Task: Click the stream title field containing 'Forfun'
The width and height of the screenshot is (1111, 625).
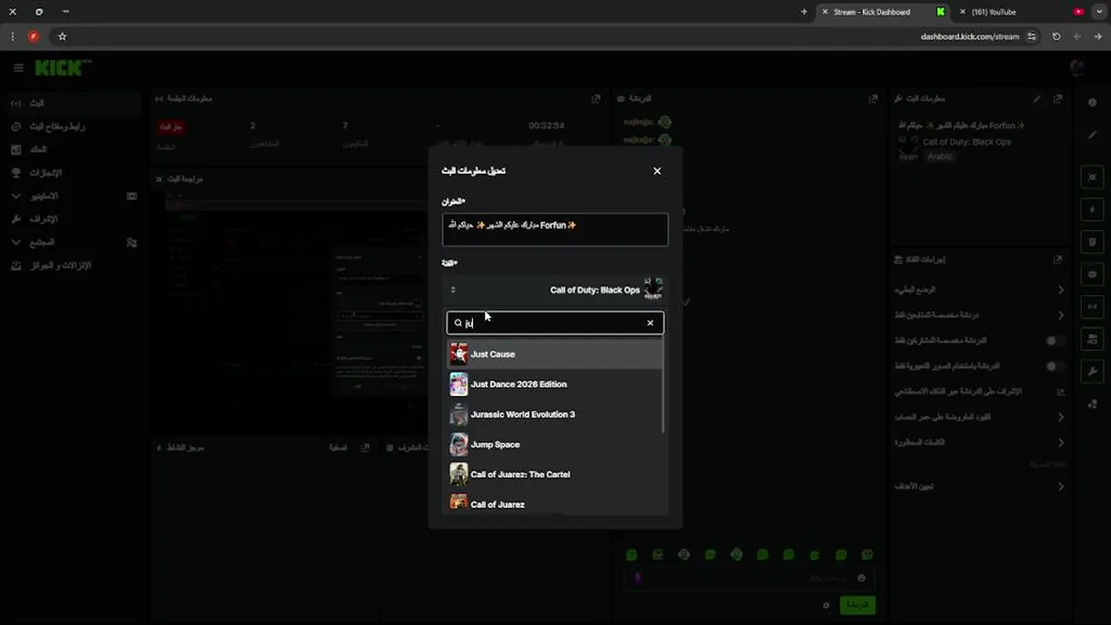Action: pos(555,229)
